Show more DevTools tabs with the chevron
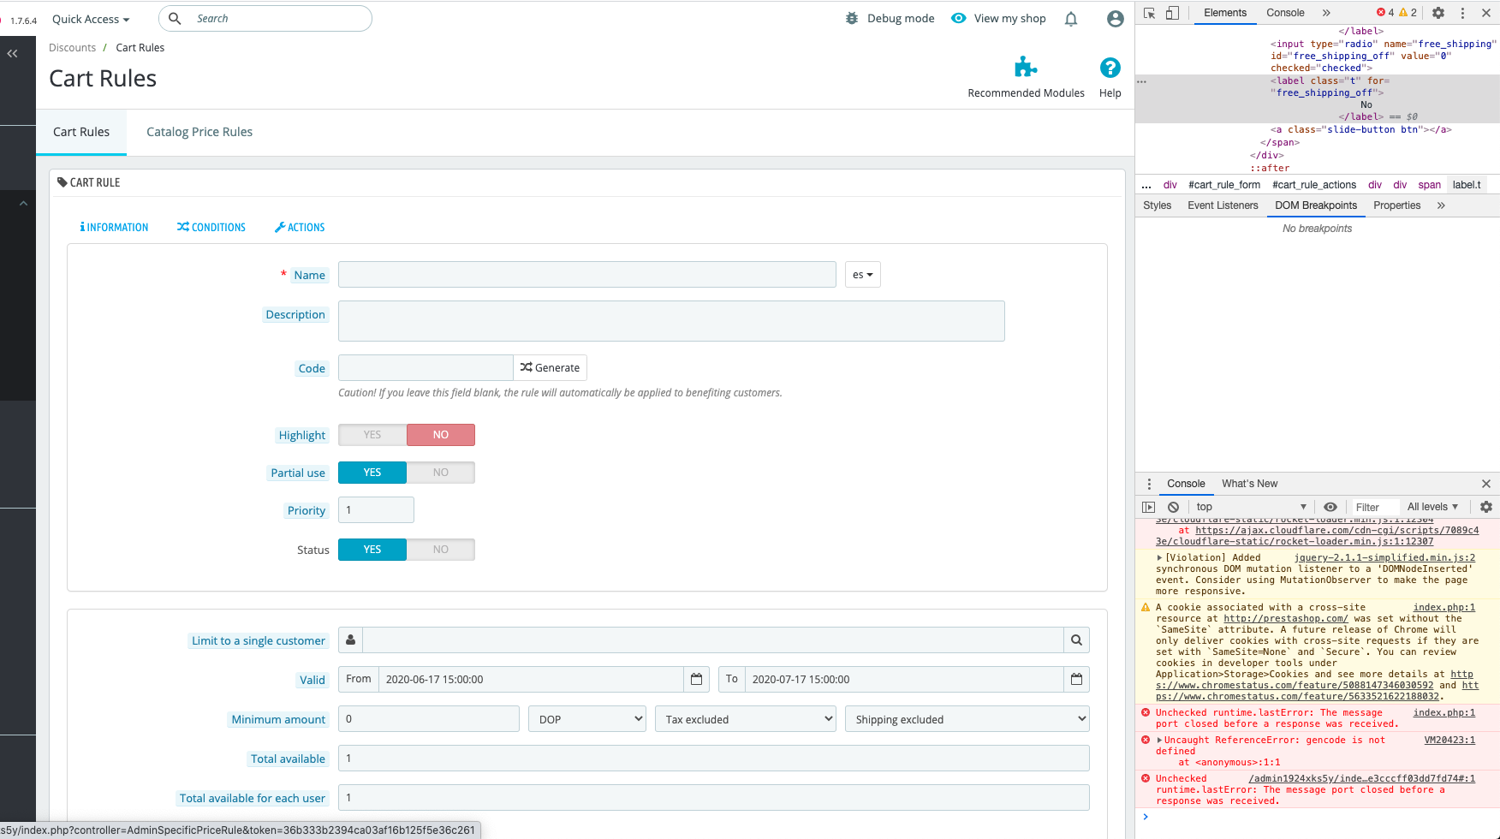 tap(1326, 13)
